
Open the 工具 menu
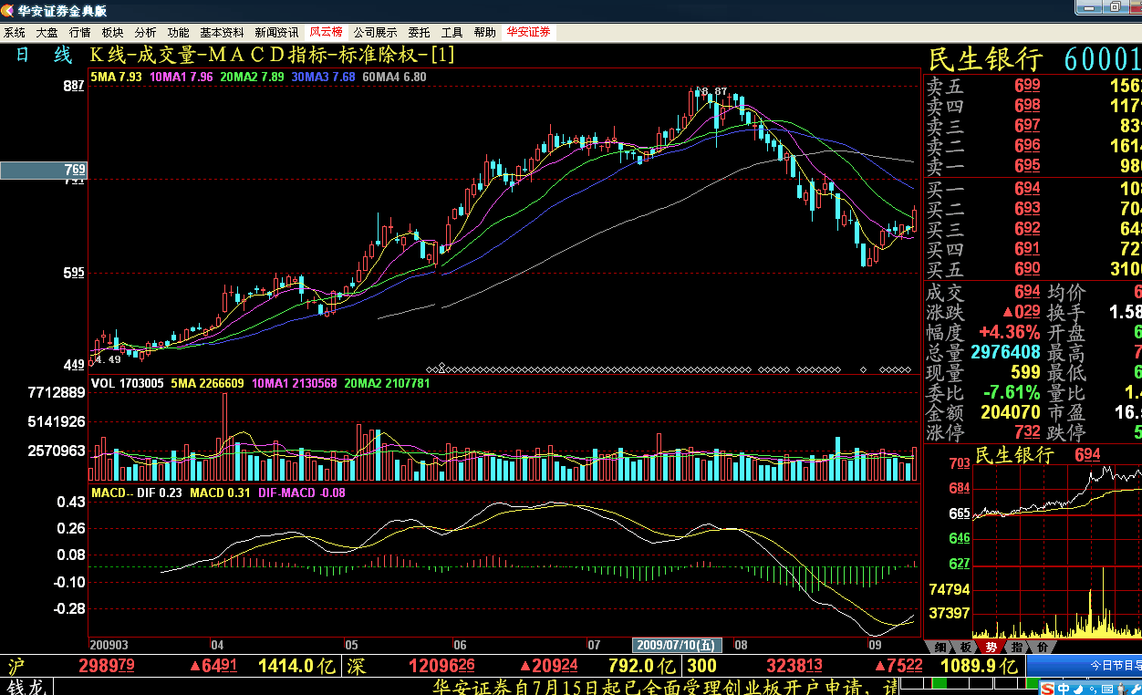(x=452, y=32)
